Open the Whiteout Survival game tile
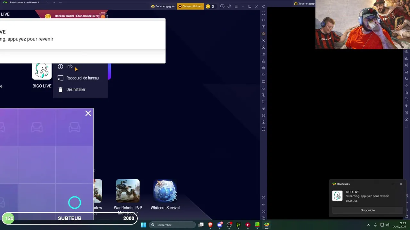 pos(165,191)
